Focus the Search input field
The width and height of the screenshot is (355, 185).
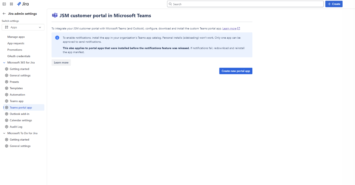[x=245, y=4]
